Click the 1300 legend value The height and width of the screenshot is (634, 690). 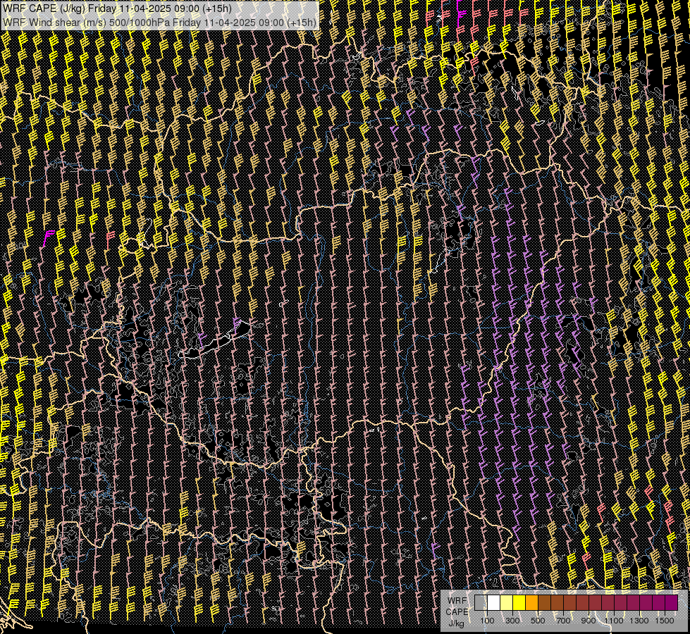(639, 621)
